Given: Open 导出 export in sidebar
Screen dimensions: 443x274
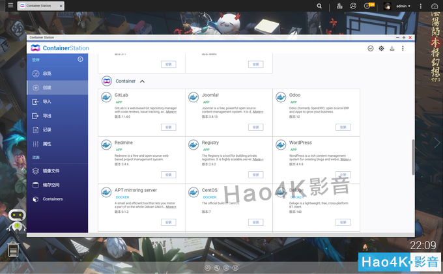Looking at the screenshot, I should (57, 116).
